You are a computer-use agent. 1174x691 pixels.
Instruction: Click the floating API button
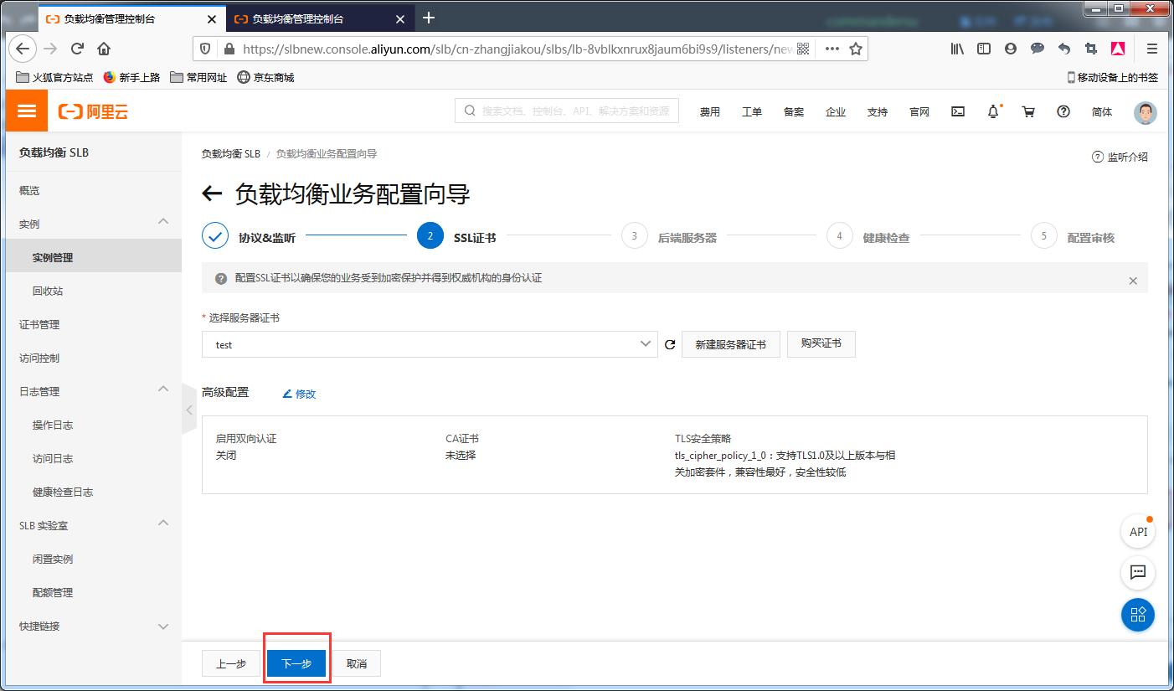1137,531
